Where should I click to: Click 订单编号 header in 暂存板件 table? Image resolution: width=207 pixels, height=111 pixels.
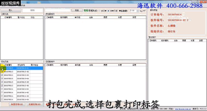click(x=153, y=41)
